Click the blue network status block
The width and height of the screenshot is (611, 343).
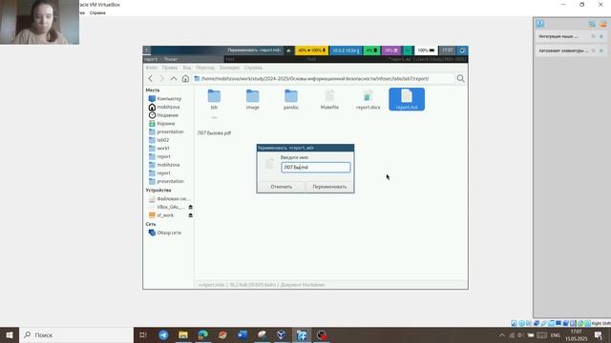pos(346,50)
